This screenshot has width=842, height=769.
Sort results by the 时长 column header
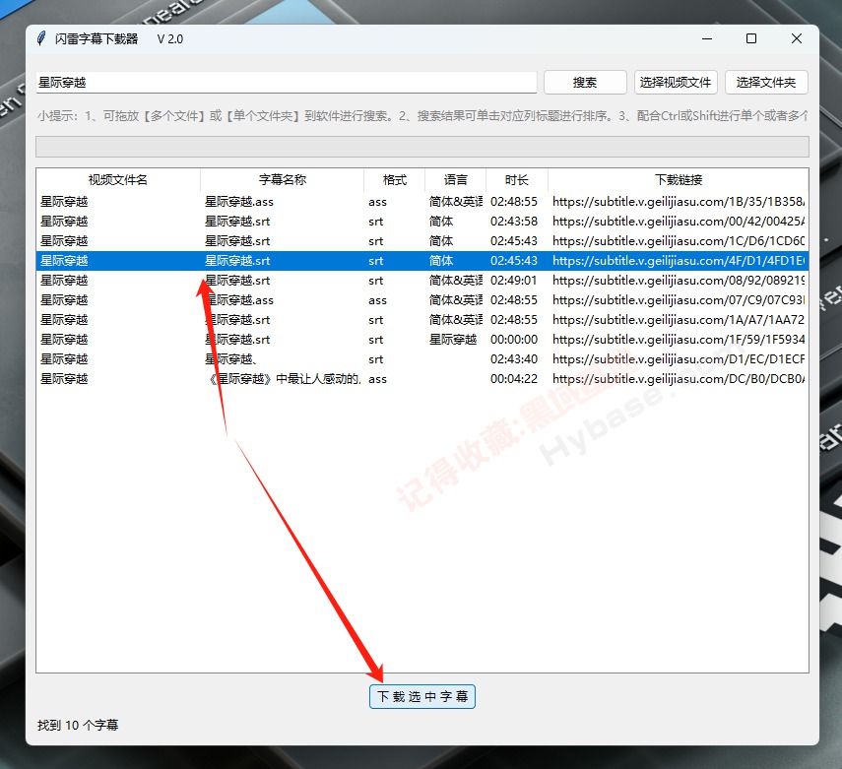click(x=517, y=180)
